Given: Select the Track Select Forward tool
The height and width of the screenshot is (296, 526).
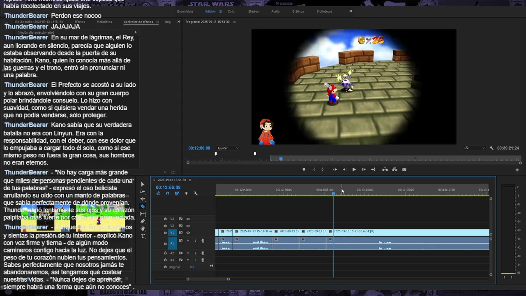Looking at the screenshot, I should click(143, 192).
